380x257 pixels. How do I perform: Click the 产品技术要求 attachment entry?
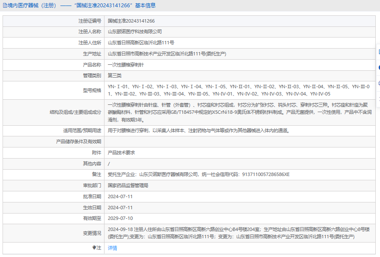122,152
